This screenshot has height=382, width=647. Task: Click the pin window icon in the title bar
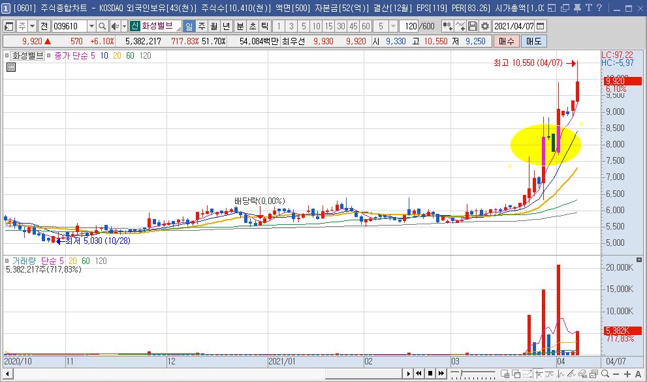click(577, 8)
